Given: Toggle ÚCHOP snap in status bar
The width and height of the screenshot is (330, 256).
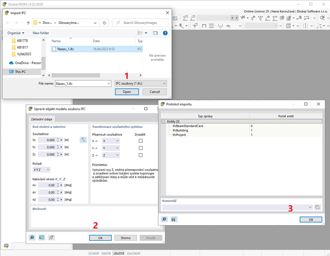Looking at the screenshot, I should point(93,253).
